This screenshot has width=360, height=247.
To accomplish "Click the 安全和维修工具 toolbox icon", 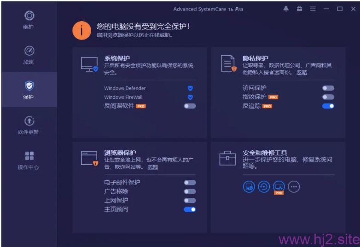I will click(x=227, y=158).
